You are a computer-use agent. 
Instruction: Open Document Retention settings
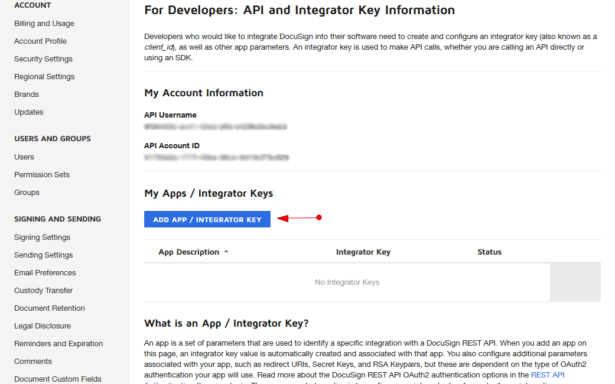pos(50,308)
